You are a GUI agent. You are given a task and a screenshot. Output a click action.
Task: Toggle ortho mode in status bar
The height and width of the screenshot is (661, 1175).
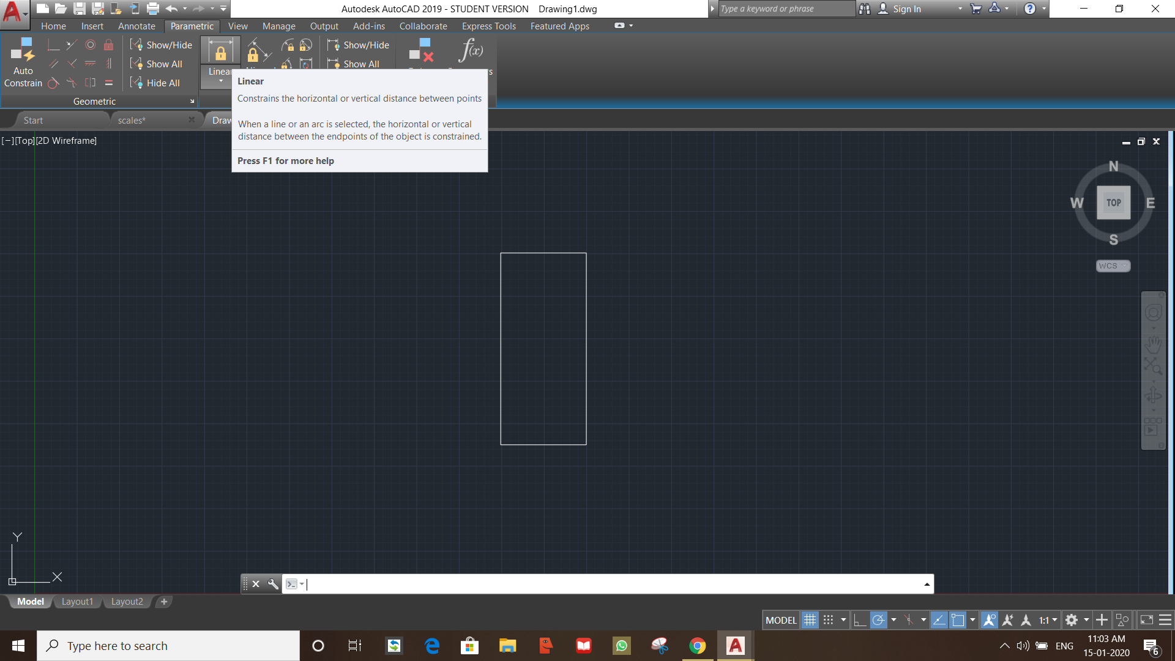860,620
